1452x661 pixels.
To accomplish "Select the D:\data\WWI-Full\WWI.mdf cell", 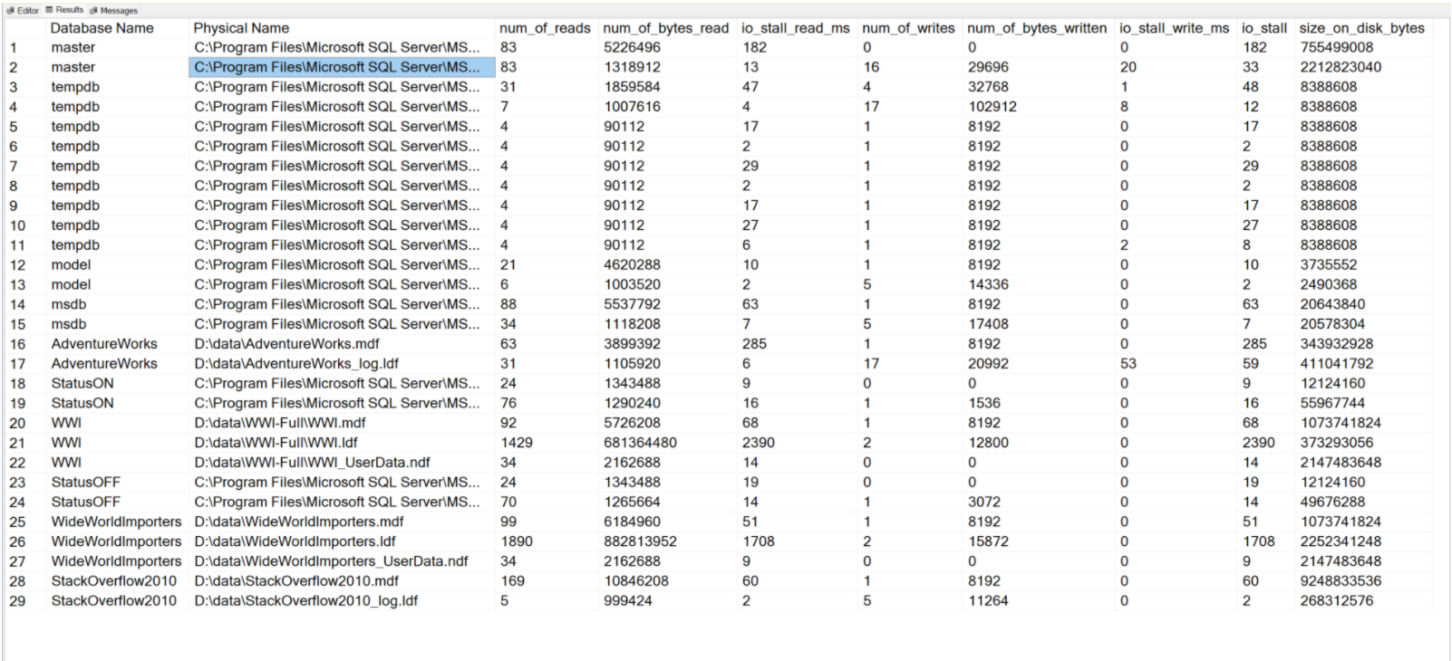I will (x=280, y=423).
